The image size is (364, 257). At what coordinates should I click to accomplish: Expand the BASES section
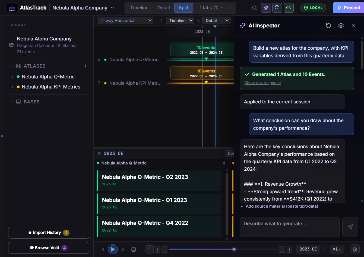pyautogui.click(x=11, y=102)
